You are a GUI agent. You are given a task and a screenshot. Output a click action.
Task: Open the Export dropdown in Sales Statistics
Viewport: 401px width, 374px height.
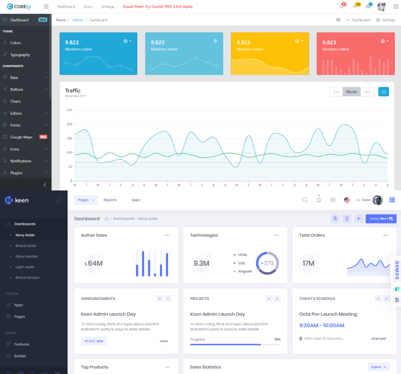click(x=379, y=367)
